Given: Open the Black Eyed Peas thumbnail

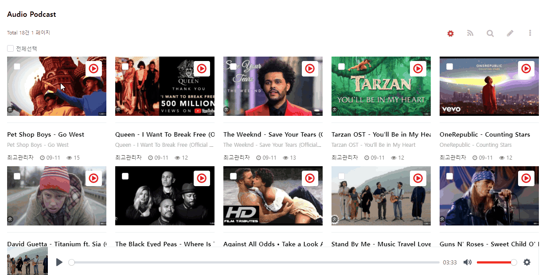Looking at the screenshot, I should coord(165,196).
